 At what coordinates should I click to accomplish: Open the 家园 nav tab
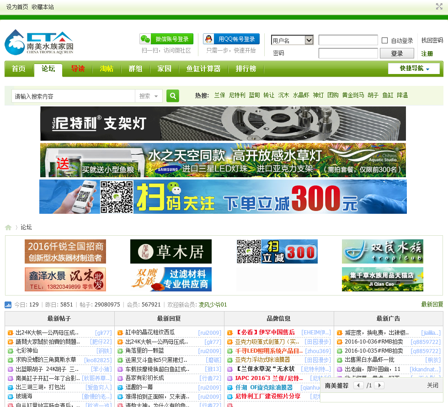pos(164,69)
